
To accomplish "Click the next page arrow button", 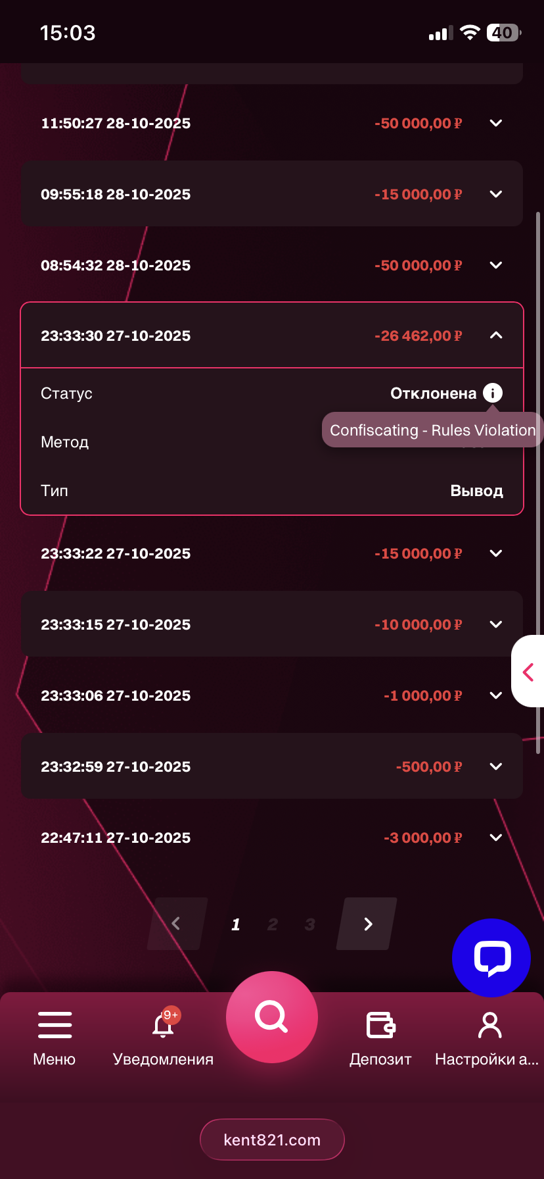I will pyautogui.click(x=367, y=924).
